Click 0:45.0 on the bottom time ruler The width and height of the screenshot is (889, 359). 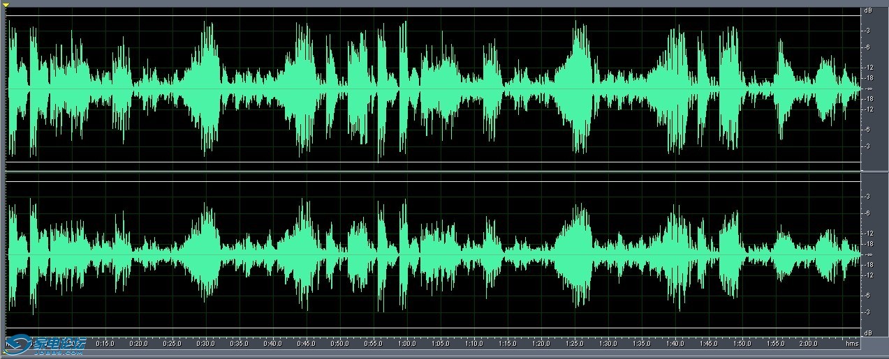(306, 343)
